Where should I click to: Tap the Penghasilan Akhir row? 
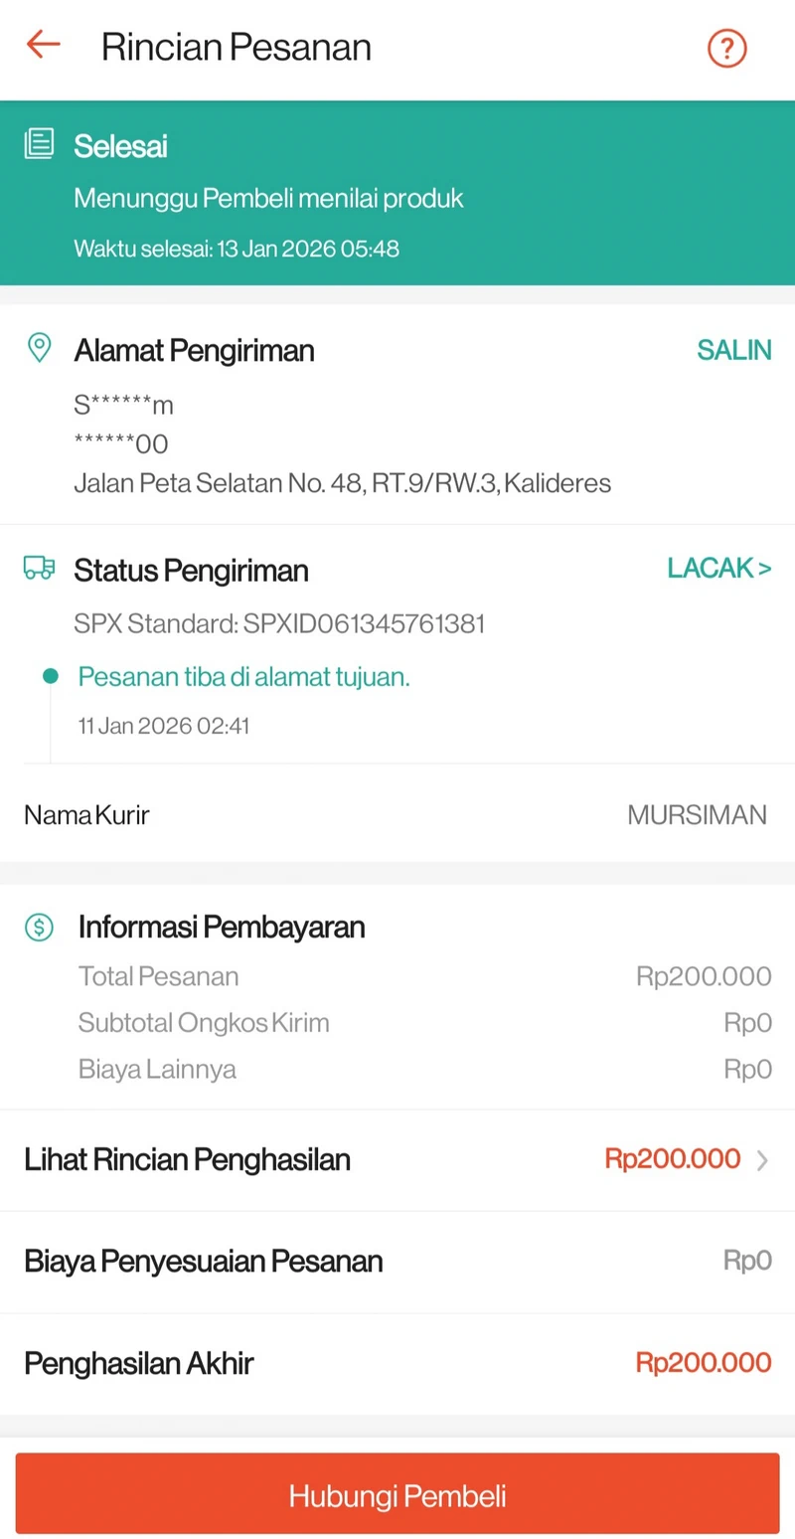coord(397,1363)
